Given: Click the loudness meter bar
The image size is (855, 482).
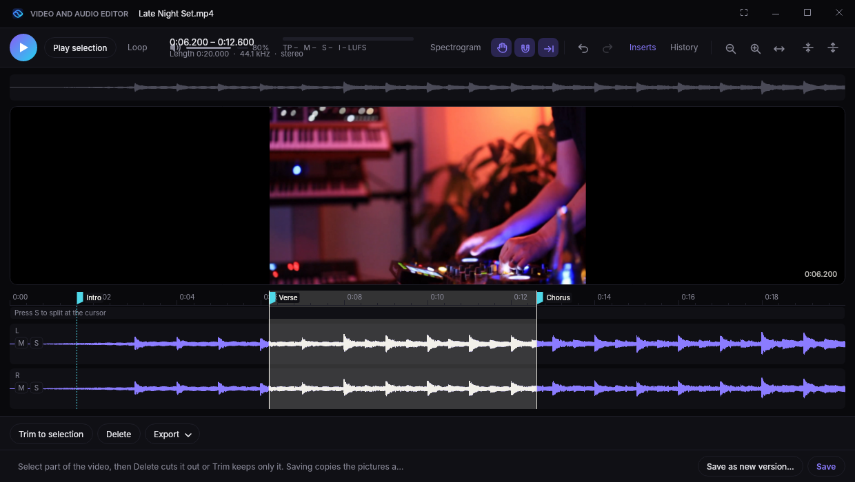Looking at the screenshot, I should [x=348, y=39].
